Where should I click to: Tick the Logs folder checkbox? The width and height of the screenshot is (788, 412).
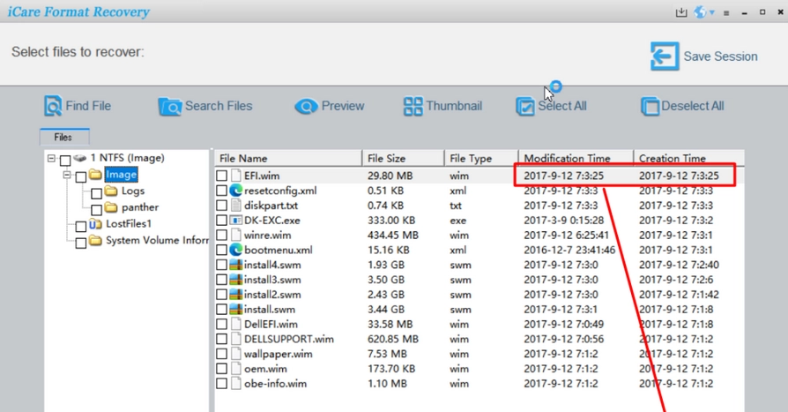click(96, 193)
